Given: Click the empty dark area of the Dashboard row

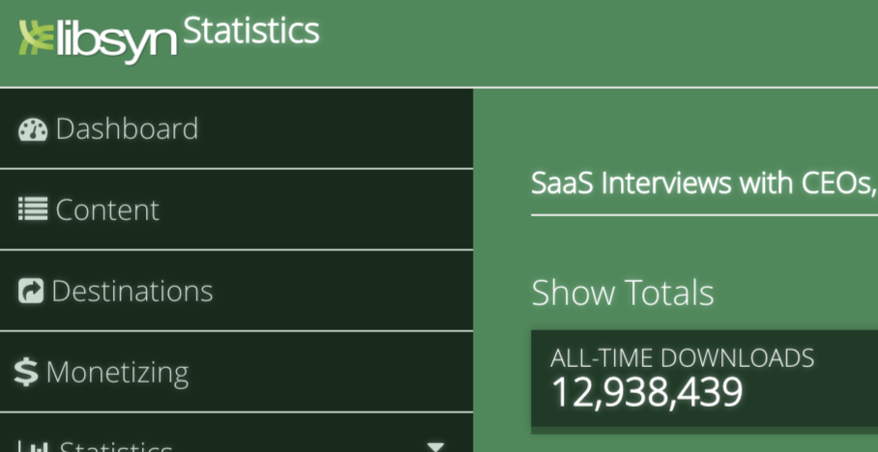Looking at the screenshot, I should pyautogui.click(x=338, y=129).
